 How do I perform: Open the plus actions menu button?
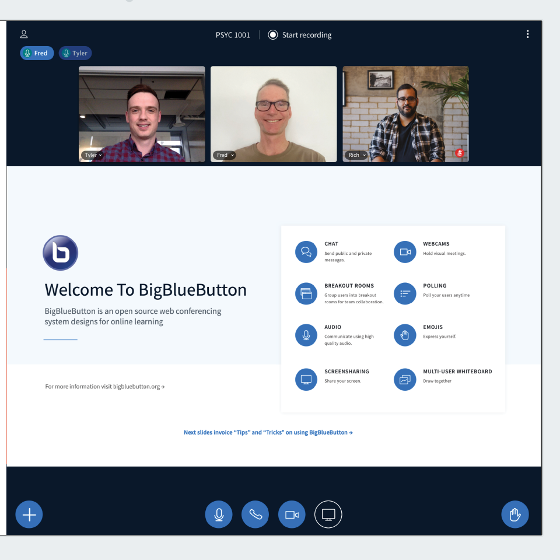[x=29, y=514]
